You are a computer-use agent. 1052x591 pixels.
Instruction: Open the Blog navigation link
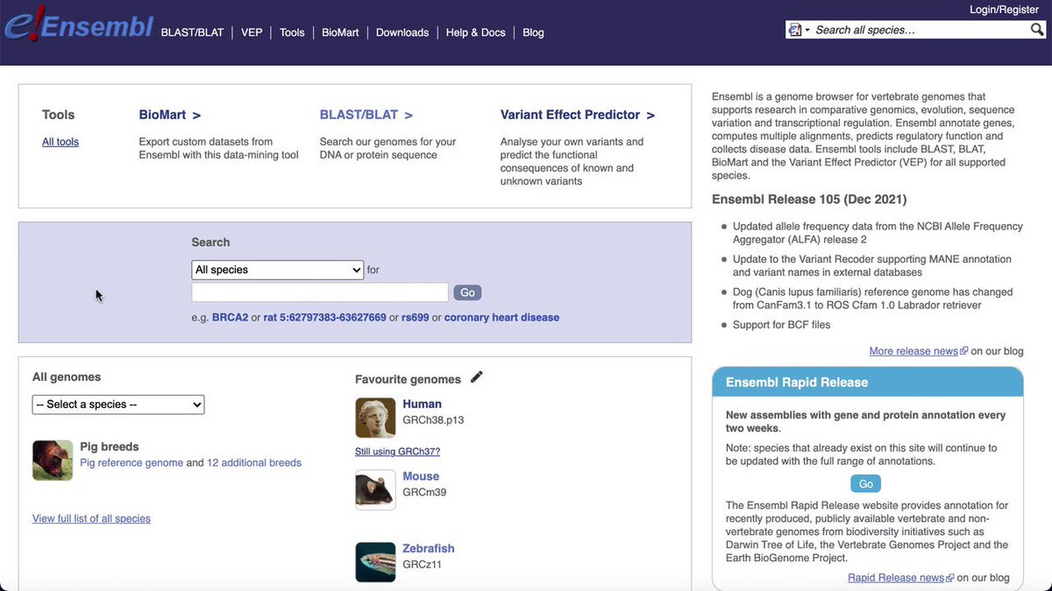pos(533,32)
